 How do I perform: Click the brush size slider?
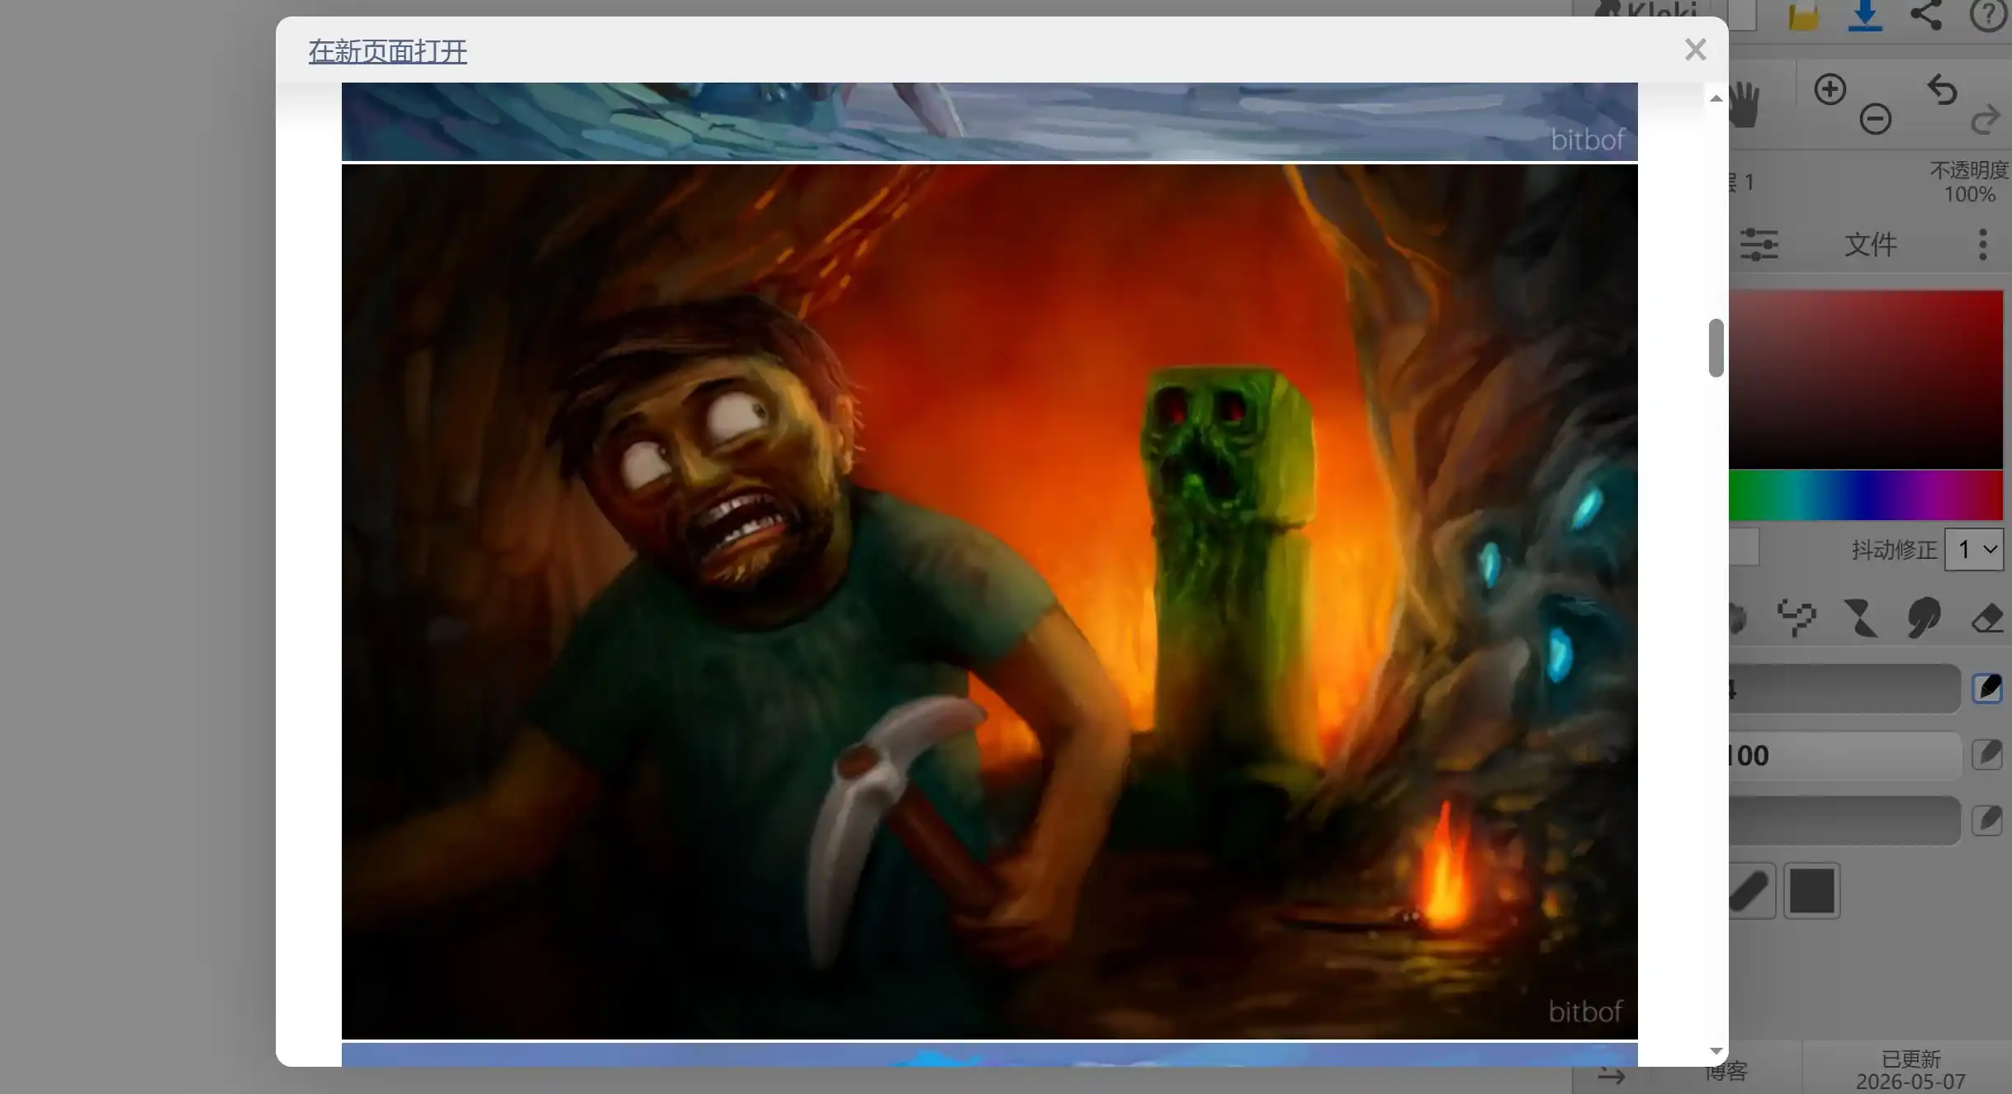coord(1844,689)
